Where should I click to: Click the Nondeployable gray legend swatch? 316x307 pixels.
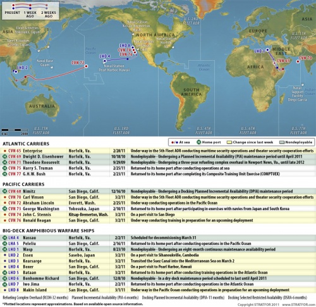(282, 142)
